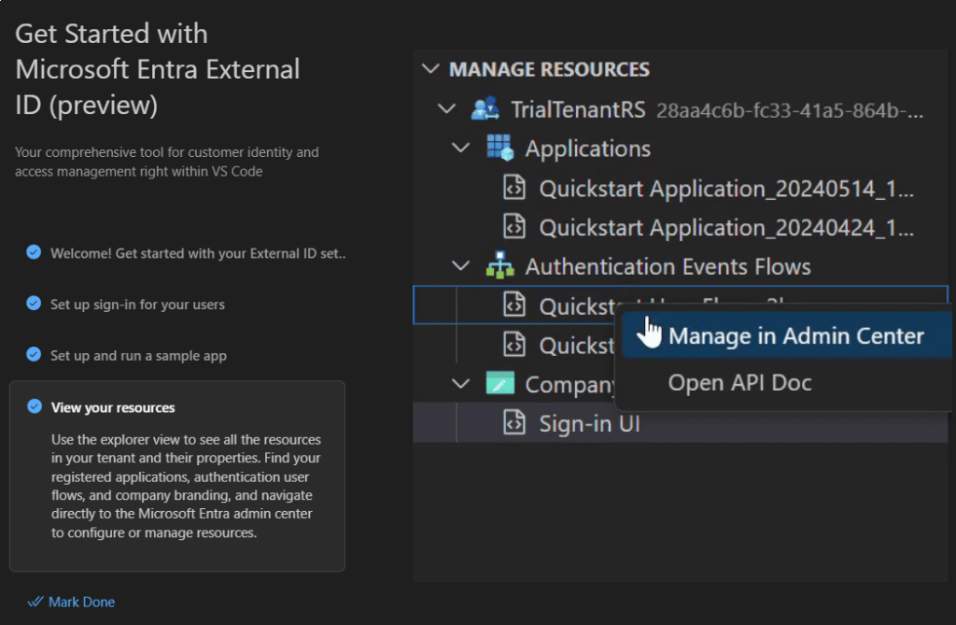Click the Quickstart Application_20240514 file icon

pyautogui.click(x=513, y=189)
